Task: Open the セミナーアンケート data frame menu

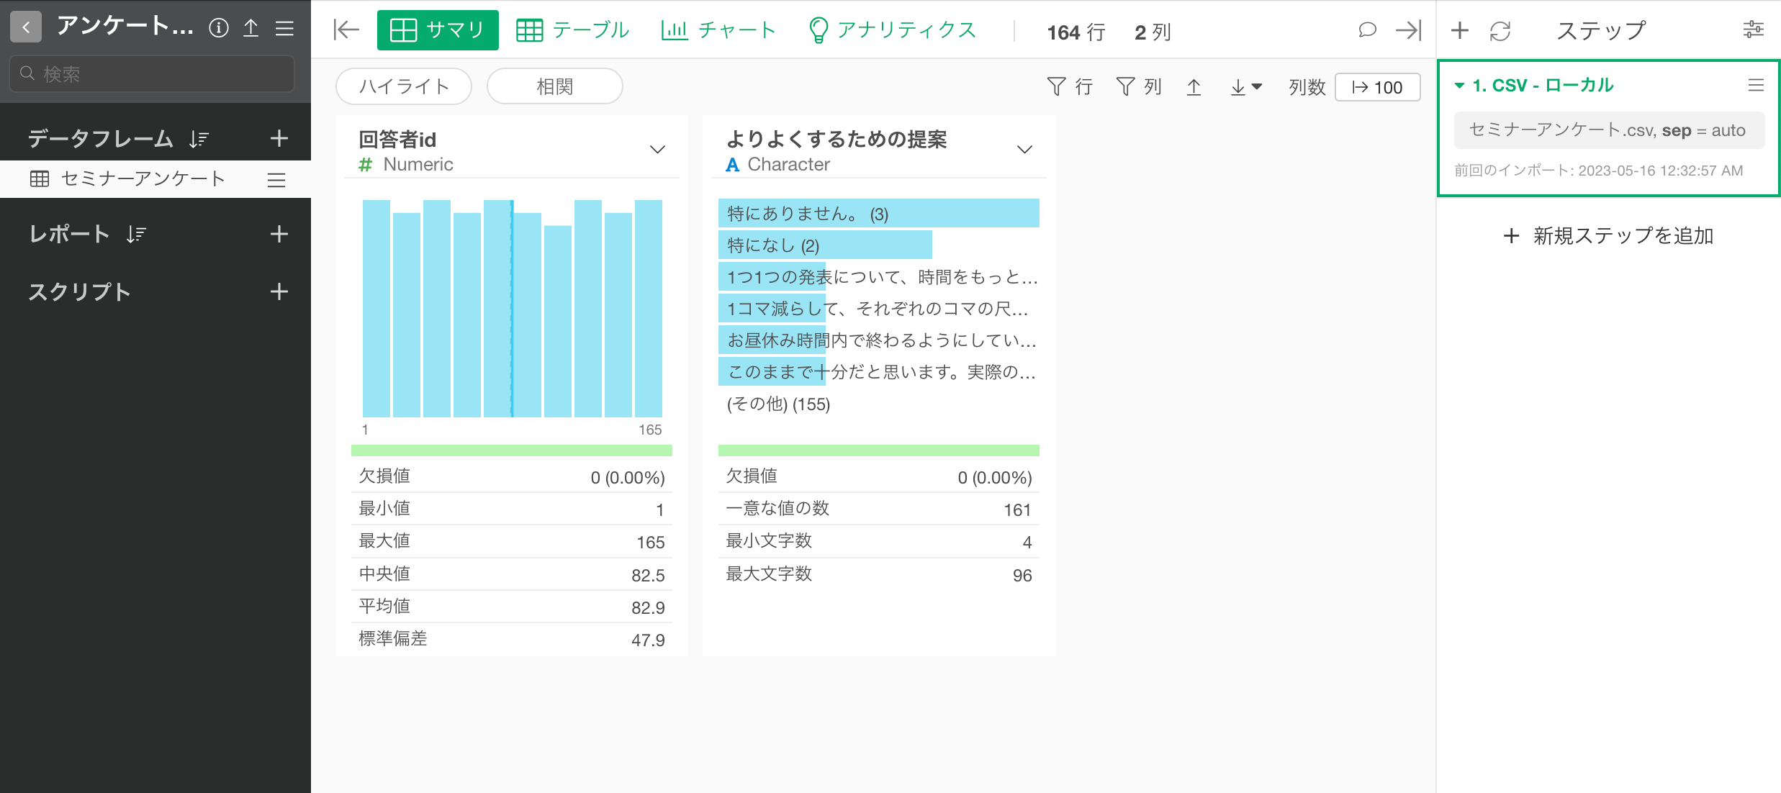Action: [x=276, y=179]
